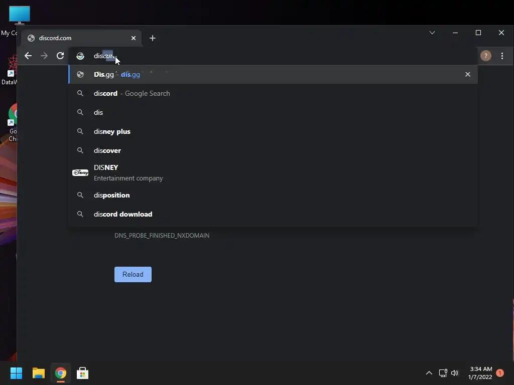Click the blue Reload button
Screen dimensions: 514x385
coord(133,274)
